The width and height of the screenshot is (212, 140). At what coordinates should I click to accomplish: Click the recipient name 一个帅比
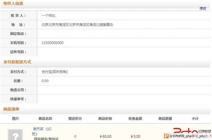48,16
